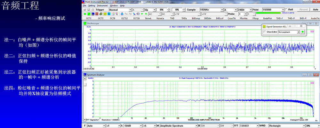Screen dimensions: 320x128
Task: Select the OCT1 preset button
Action: click(89, 18)
